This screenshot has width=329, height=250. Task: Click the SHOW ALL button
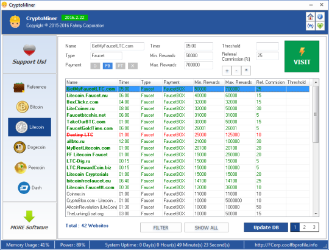207,227
